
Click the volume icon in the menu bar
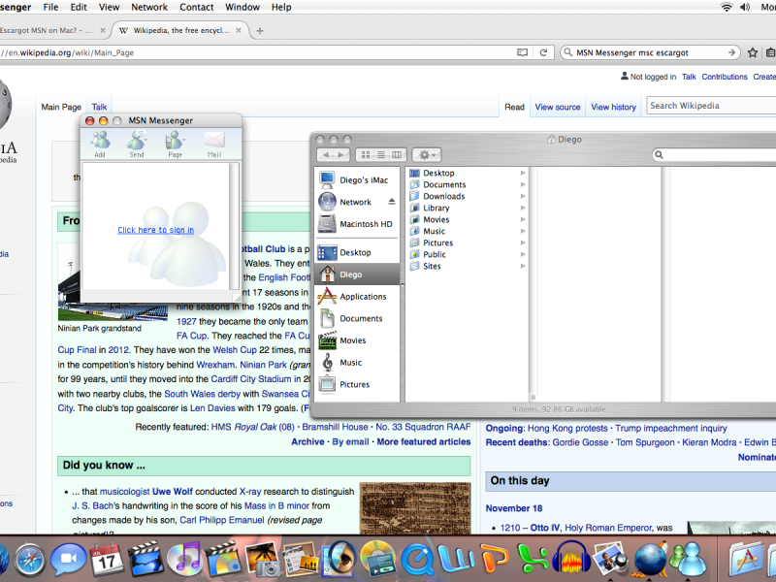(745, 7)
